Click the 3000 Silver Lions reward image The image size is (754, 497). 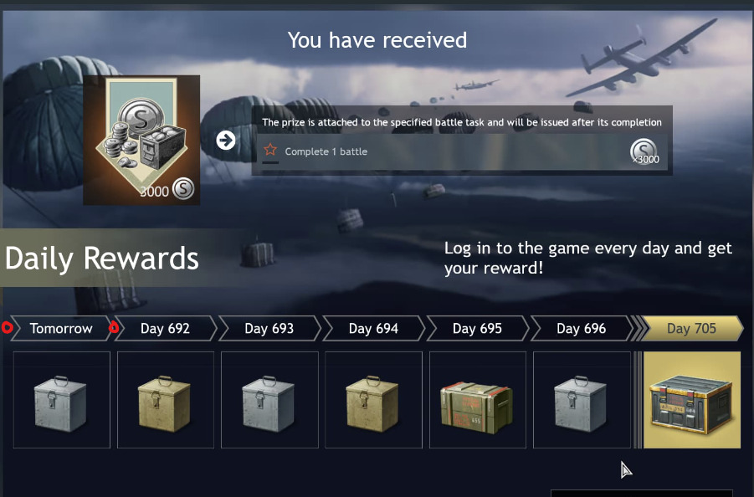[141, 140]
